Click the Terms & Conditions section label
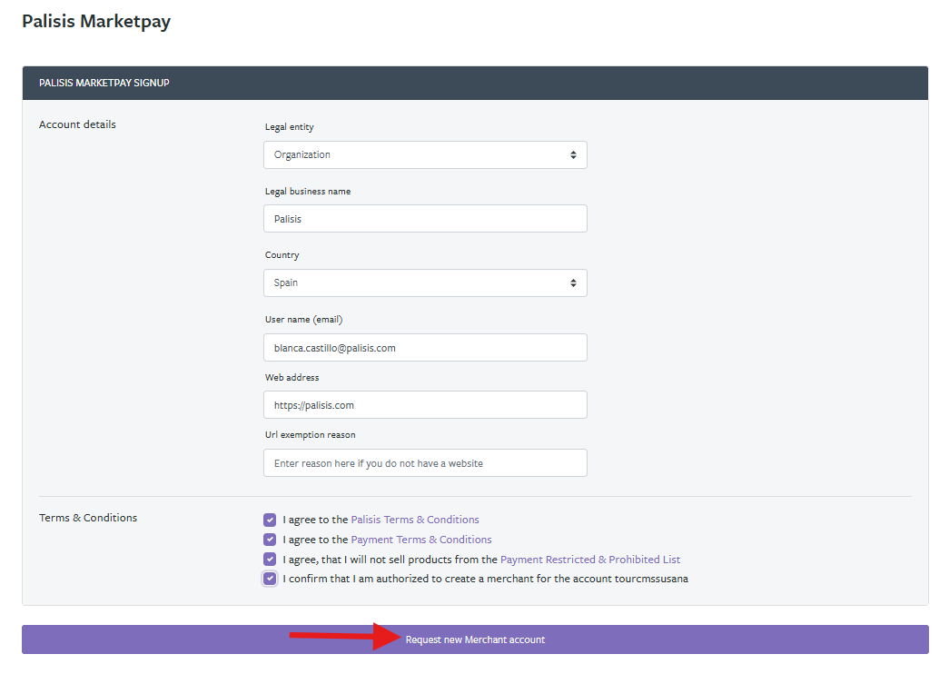The height and width of the screenshot is (674, 949). (88, 518)
